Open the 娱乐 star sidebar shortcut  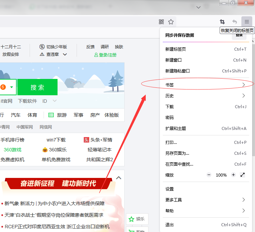click(137, 219)
